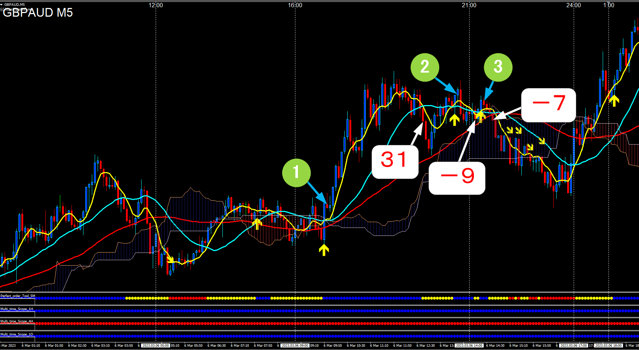Click the 2023.03.06 17:00 vertical line date label
Screen dimensions: 639x350
574,346
